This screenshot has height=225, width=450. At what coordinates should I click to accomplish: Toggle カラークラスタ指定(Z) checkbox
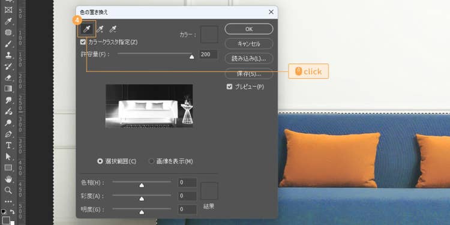click(83, 42)
